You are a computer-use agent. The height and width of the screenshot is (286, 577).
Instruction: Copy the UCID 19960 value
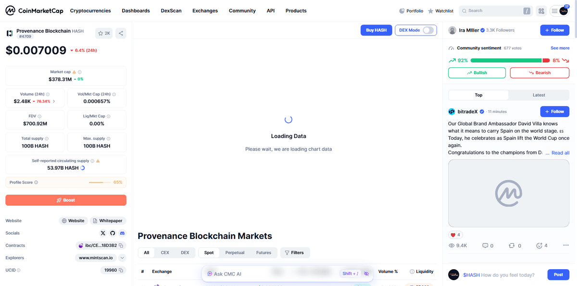coord(121,270)
